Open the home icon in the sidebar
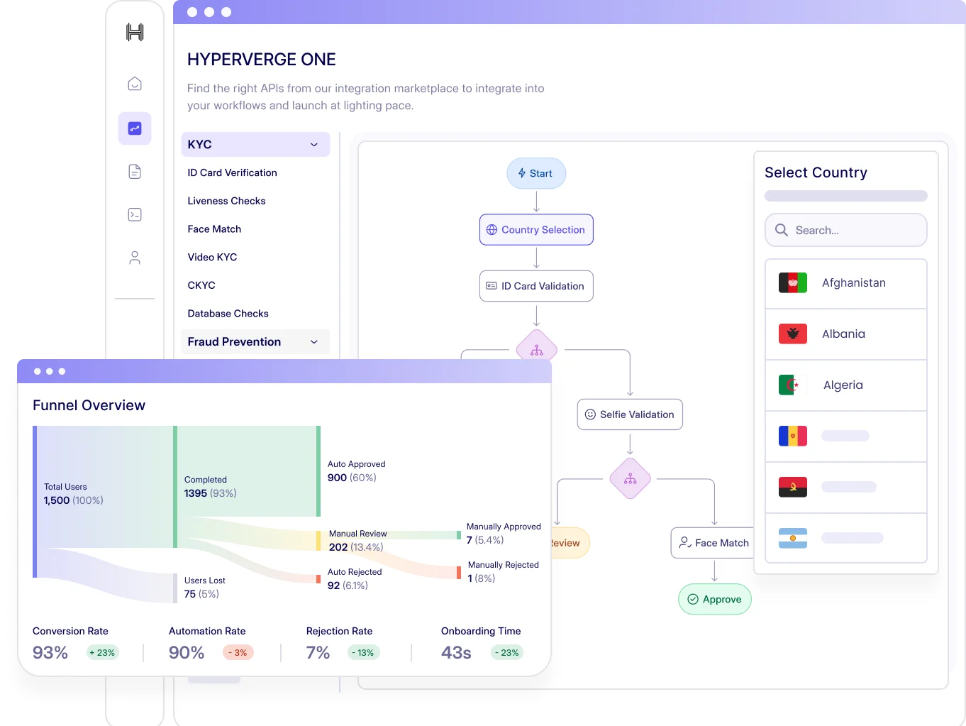This screenshot has width=966, height=726. click(x=135, y=84)
